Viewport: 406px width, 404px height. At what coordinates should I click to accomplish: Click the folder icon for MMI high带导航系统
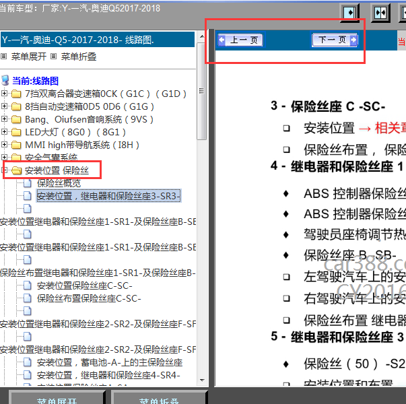pos(17,145)
